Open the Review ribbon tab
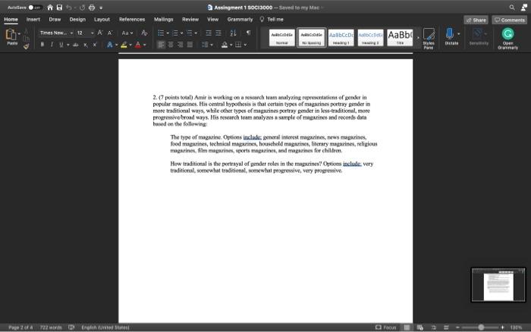 190,19
